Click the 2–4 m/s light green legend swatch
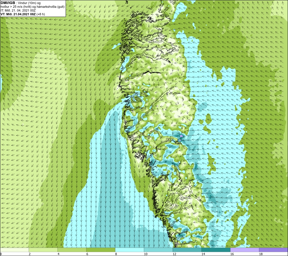288x256 pixels. point(43,250)
